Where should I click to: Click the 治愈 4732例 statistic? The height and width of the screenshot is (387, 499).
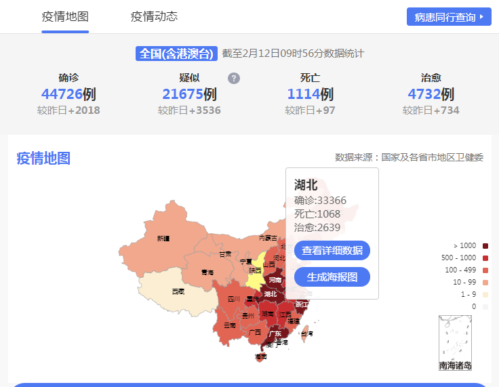point(431,94)
